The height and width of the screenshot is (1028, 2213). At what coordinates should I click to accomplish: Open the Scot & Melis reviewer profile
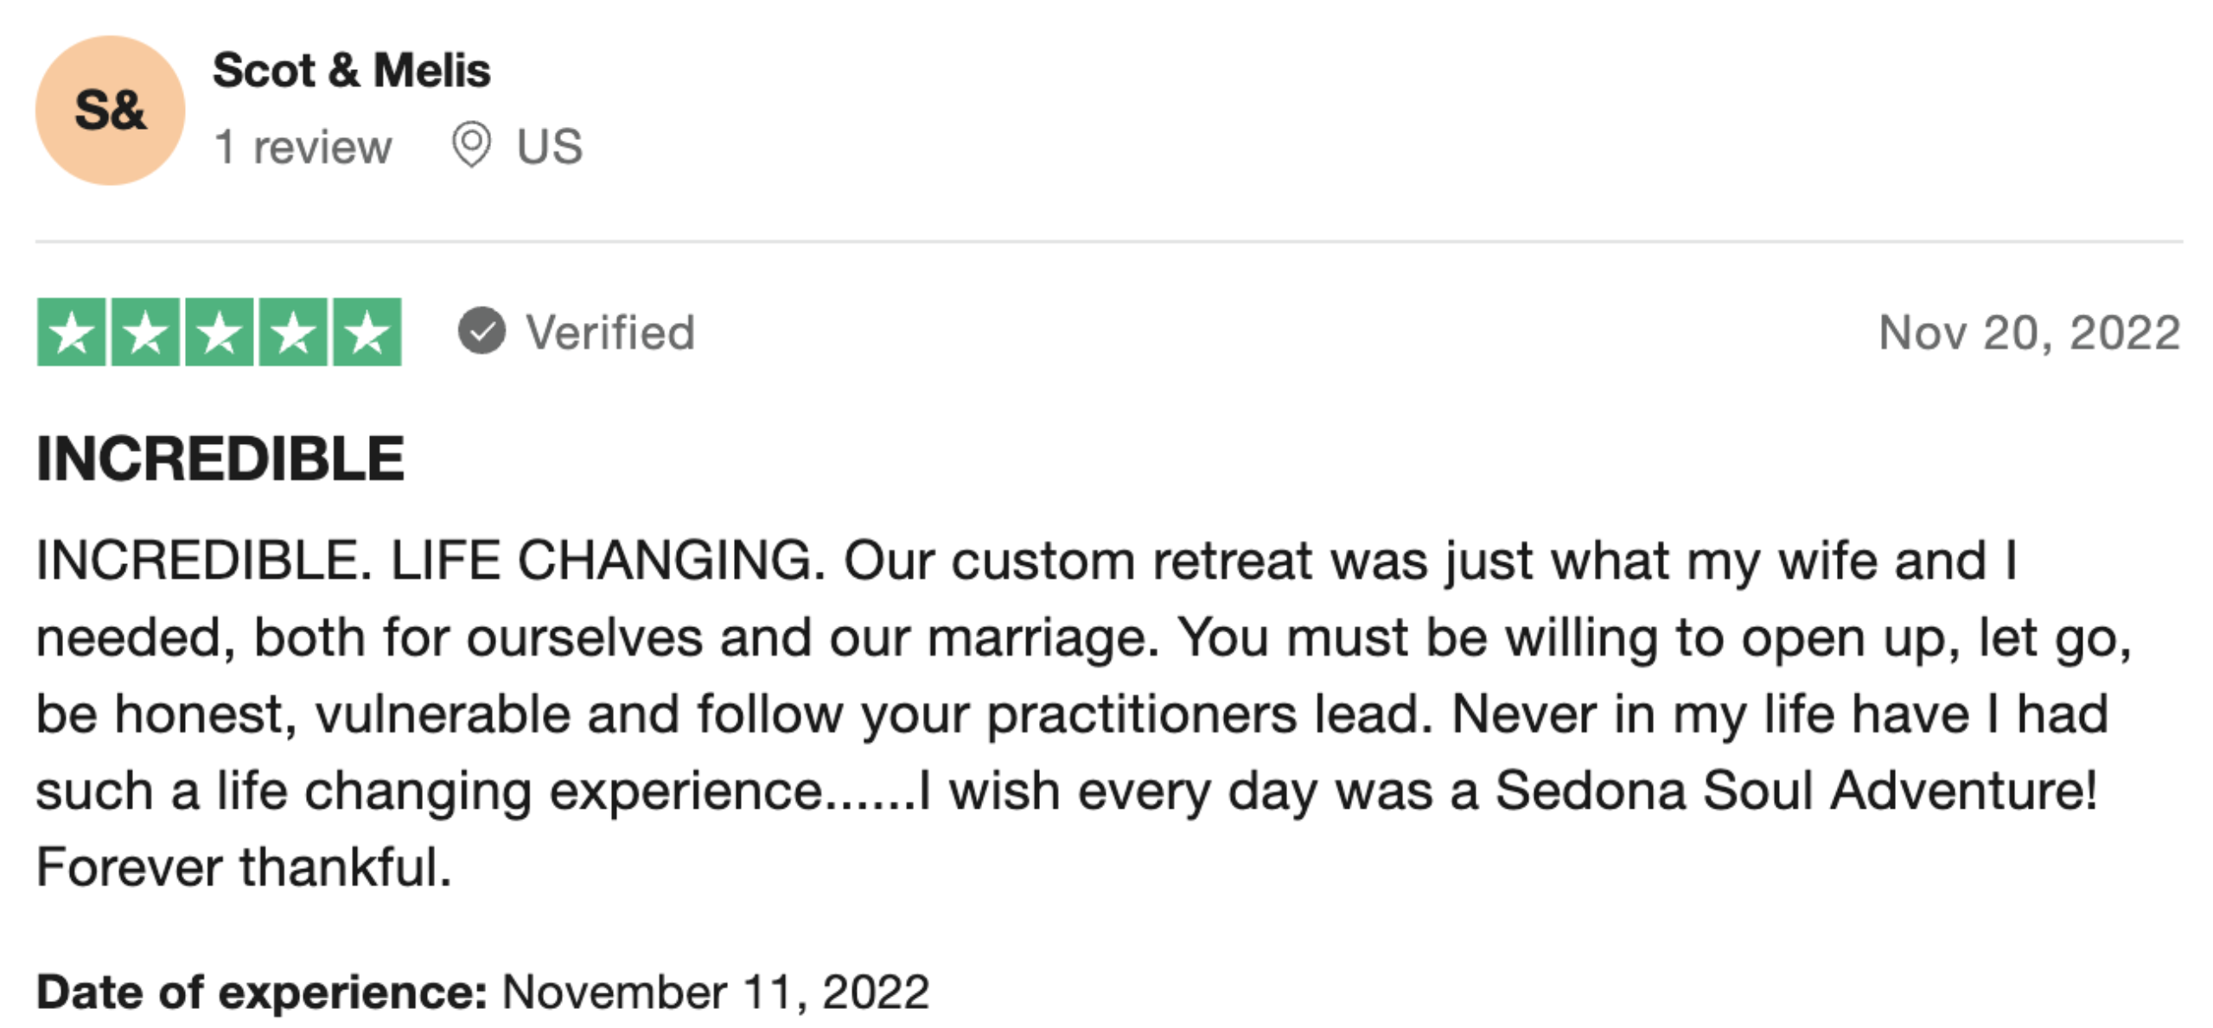[x=351, y=70]
